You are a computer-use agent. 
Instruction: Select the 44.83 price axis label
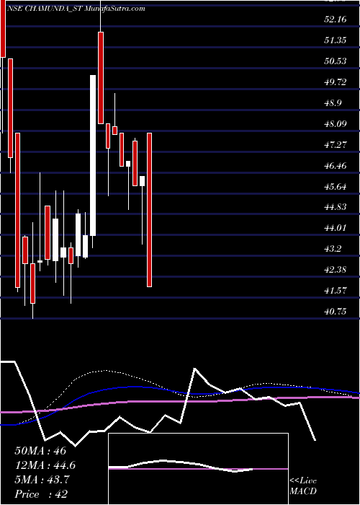[x=336, y=207]
